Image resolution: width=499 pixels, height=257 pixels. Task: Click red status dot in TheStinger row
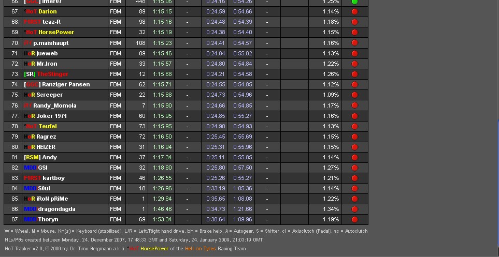point(354,74)
